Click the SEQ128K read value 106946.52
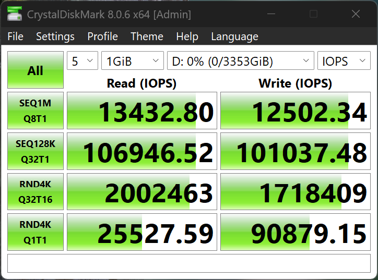The width and height of the screenshot is (378, 280). pos(142,151)
